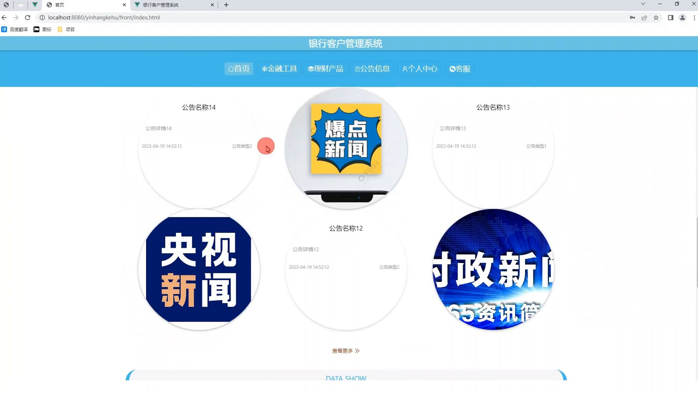Open announcement 公告名称12
698x393 pixels.
346,228
